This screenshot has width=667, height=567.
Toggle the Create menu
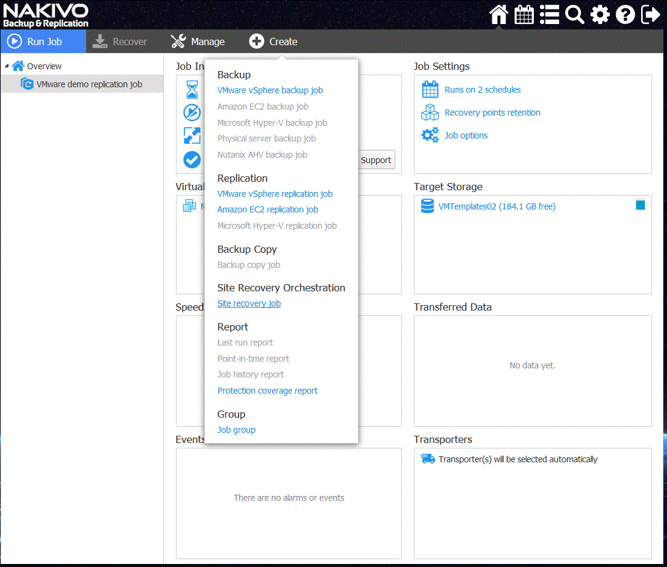[x=273, y=41]
